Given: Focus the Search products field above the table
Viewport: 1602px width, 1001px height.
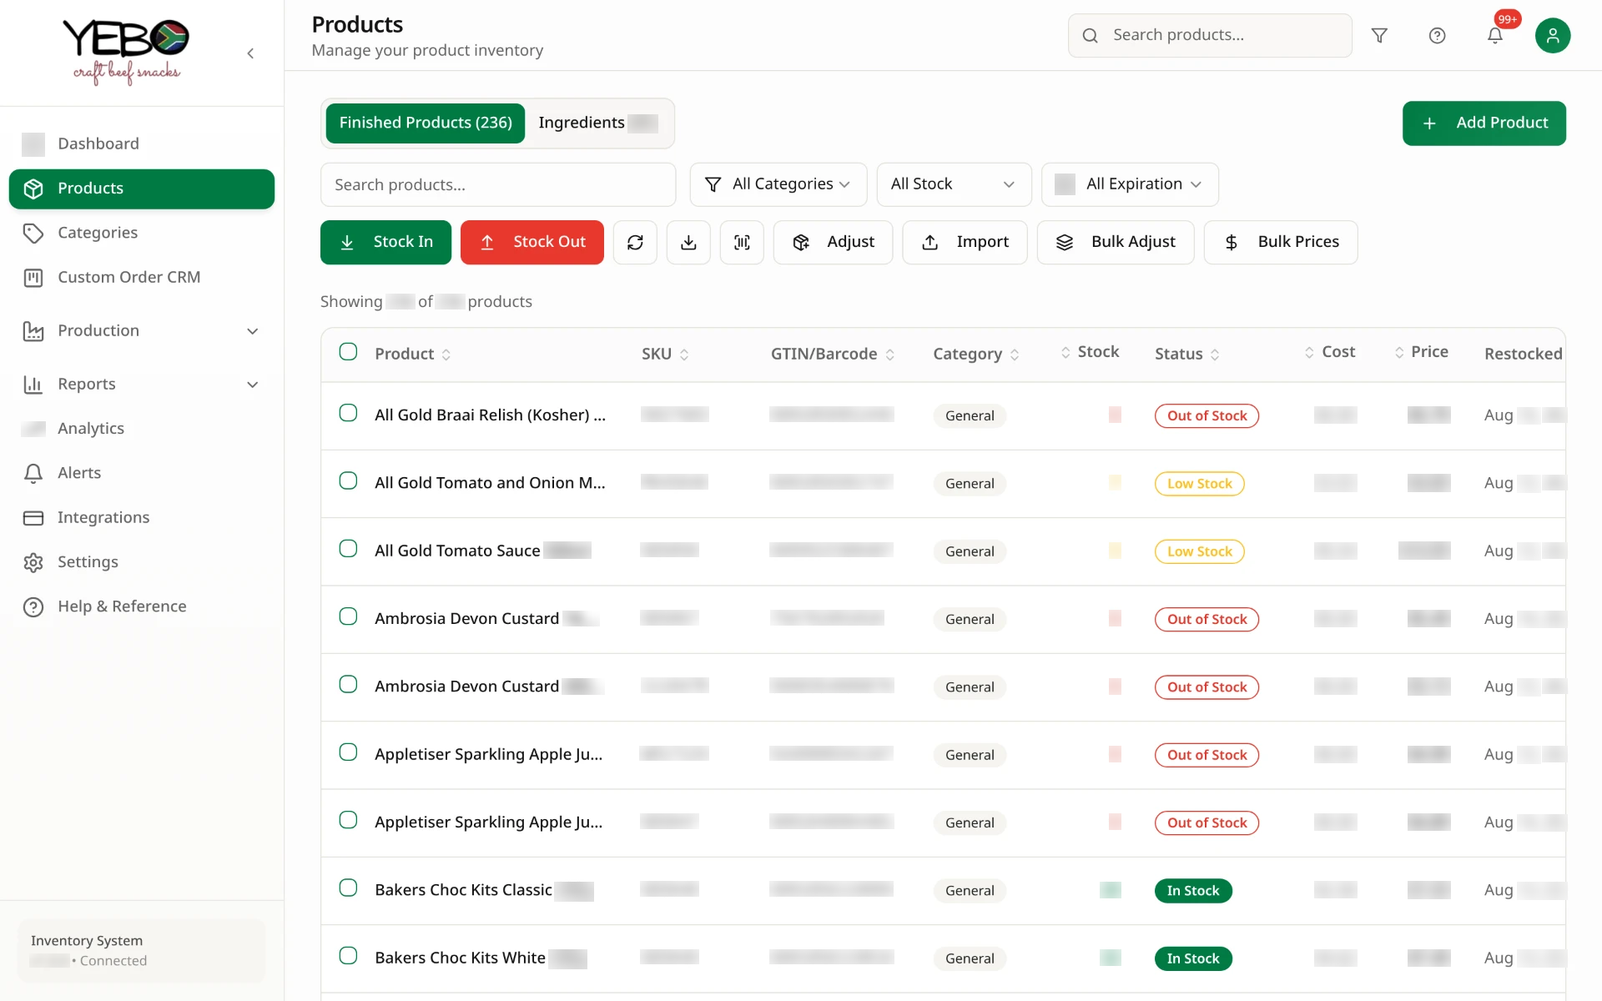Looking at the screenshot, I should tap(498, 184).
